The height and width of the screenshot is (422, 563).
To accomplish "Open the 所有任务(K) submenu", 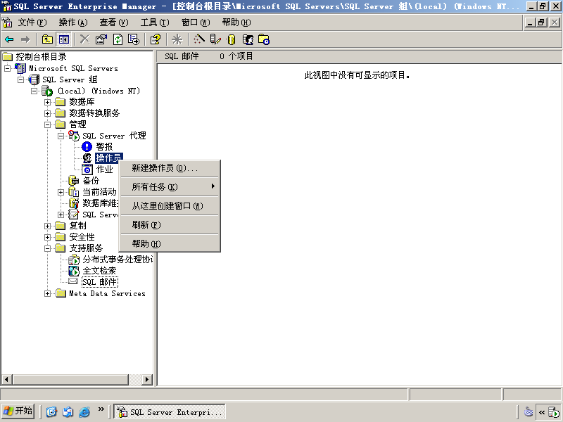I will click(170, 187).
